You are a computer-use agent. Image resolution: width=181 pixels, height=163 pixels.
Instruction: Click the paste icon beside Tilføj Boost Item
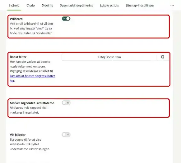[x=163, y=57]
